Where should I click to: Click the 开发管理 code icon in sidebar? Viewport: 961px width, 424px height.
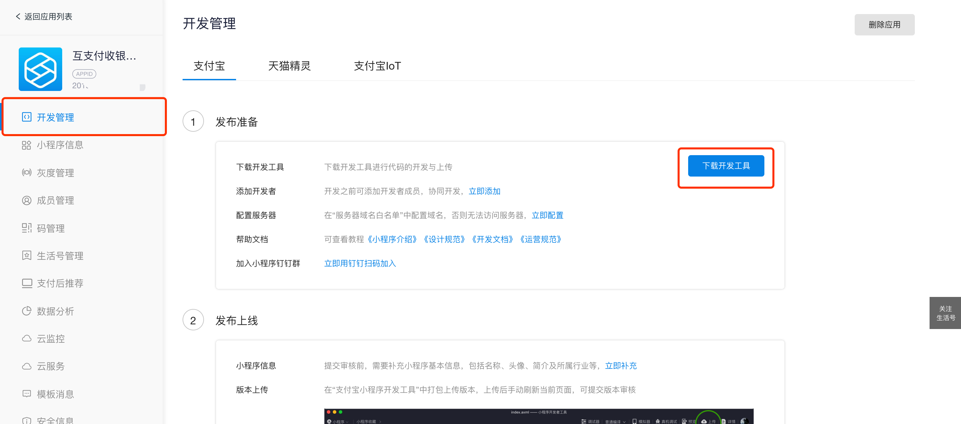(x=26, y=117)
